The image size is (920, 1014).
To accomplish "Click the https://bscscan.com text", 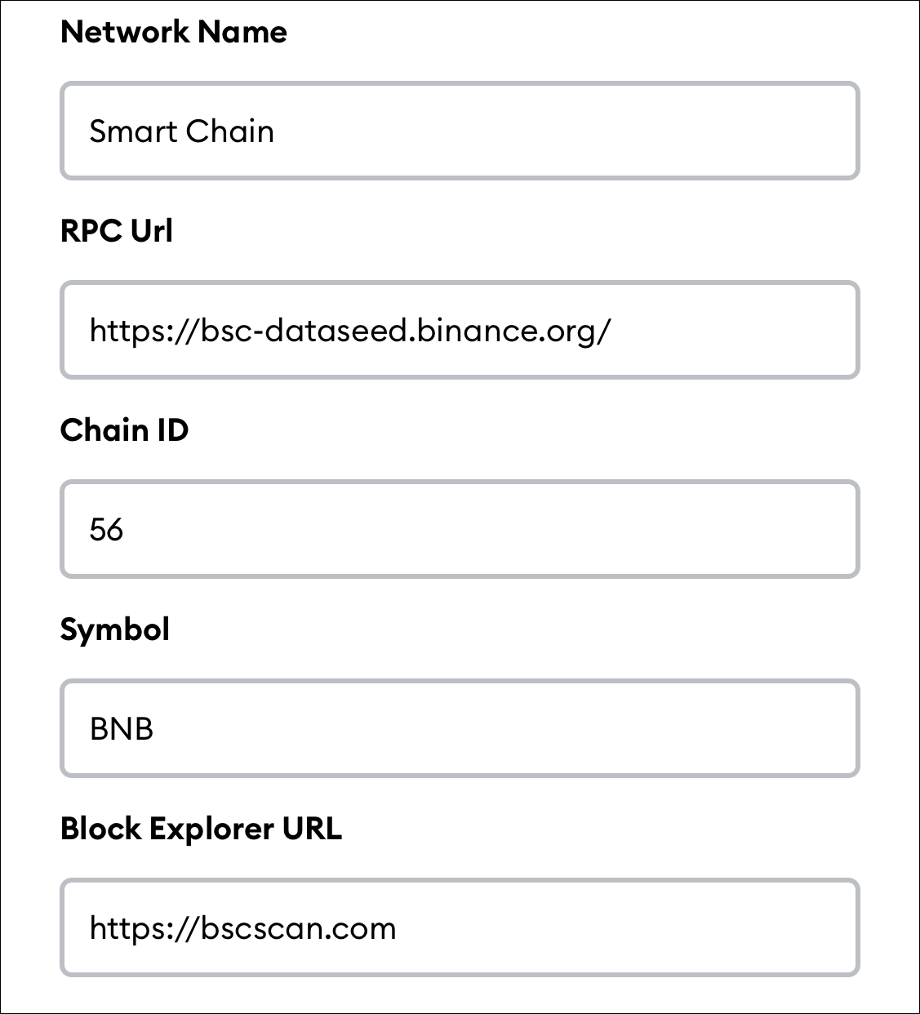I will click(x=242, y=928).
